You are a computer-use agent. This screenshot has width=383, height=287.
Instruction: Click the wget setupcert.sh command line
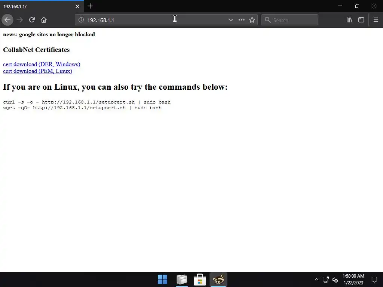point(82,108)
